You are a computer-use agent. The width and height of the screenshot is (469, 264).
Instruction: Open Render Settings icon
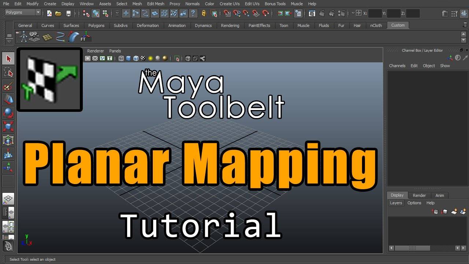(x=341, y=14)
